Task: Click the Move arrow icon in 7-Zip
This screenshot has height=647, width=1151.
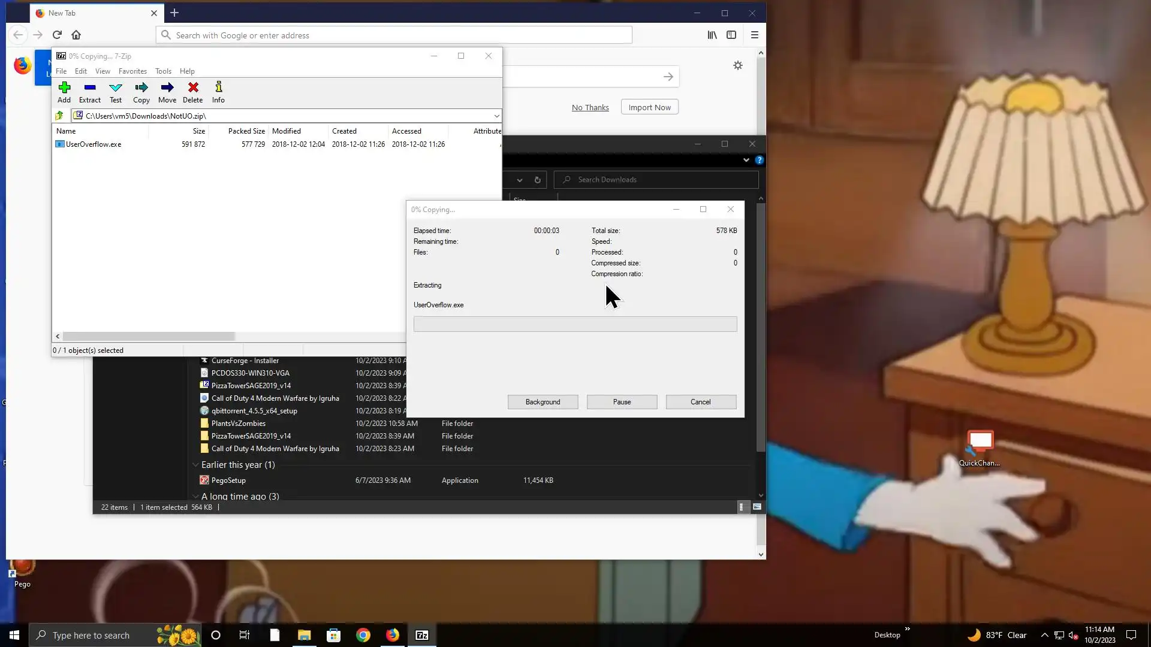Action: pyautogui.click(x=167, y=87)
